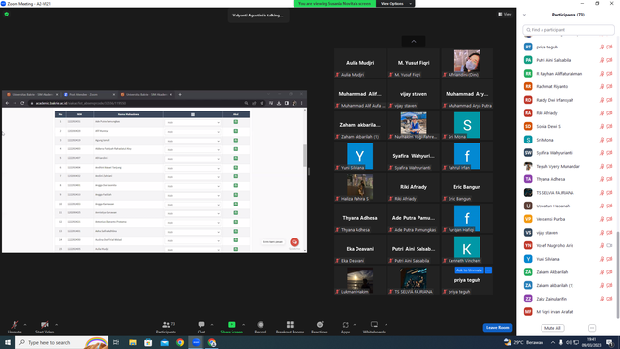
Task: Click the green Share Screen icon
Action: [232, 325]
